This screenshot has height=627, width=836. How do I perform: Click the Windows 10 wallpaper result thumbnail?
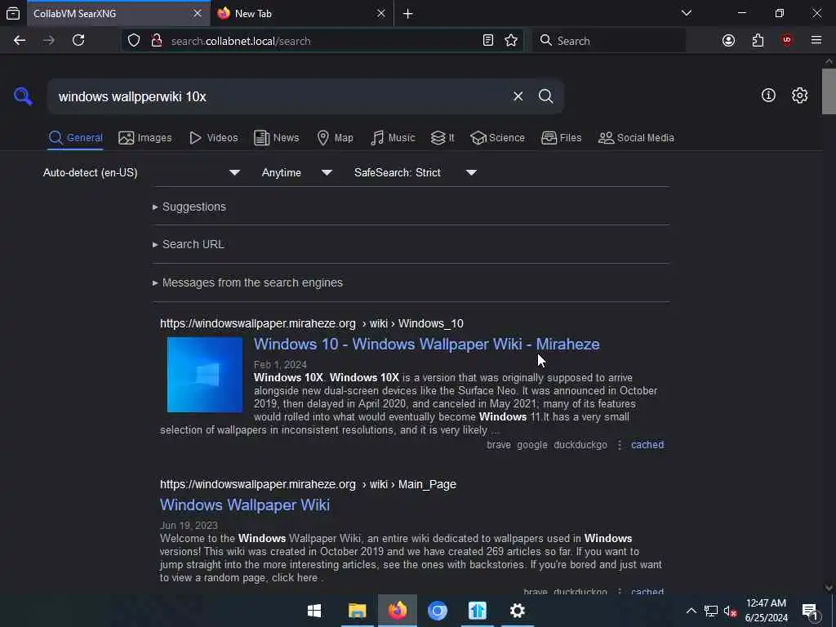pyautogui.click(x=205, y=375)
